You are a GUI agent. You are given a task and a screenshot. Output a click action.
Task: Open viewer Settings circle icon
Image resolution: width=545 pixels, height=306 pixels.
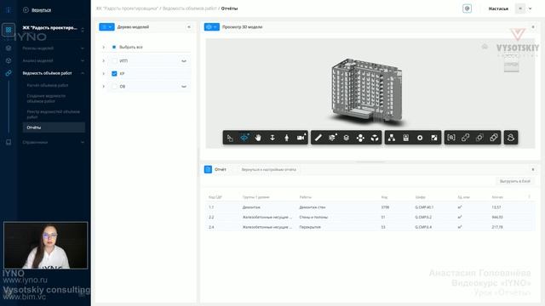click(x=420, y=138)
